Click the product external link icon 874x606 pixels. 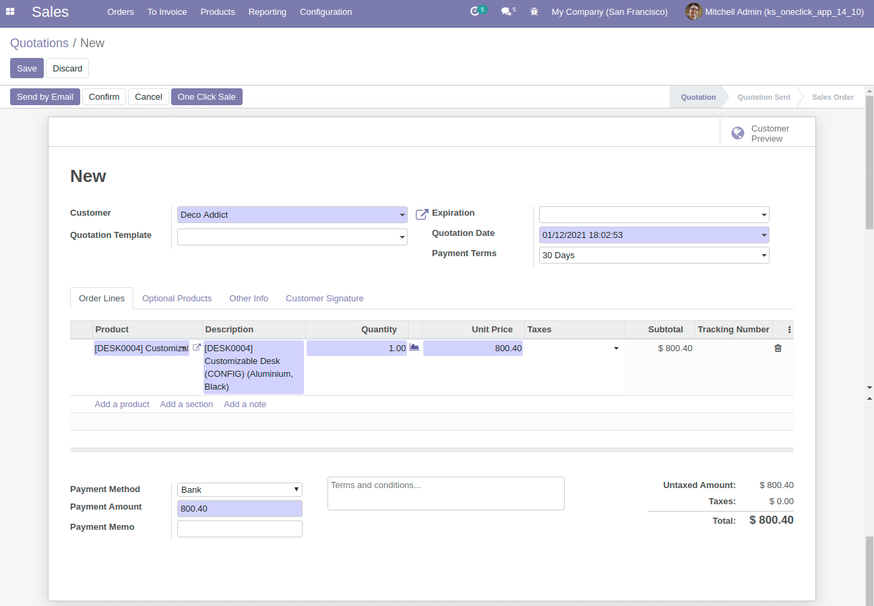(x=197, y=348)
